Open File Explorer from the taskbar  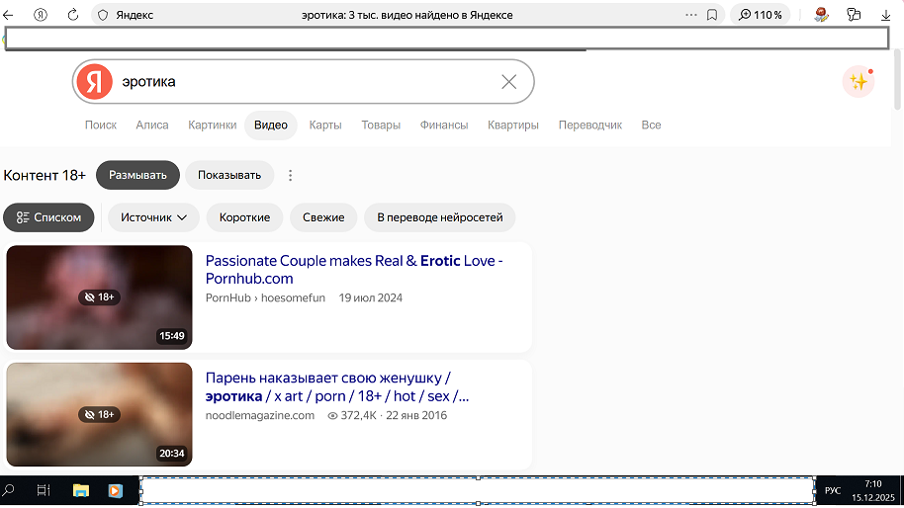tap(81, 491)
